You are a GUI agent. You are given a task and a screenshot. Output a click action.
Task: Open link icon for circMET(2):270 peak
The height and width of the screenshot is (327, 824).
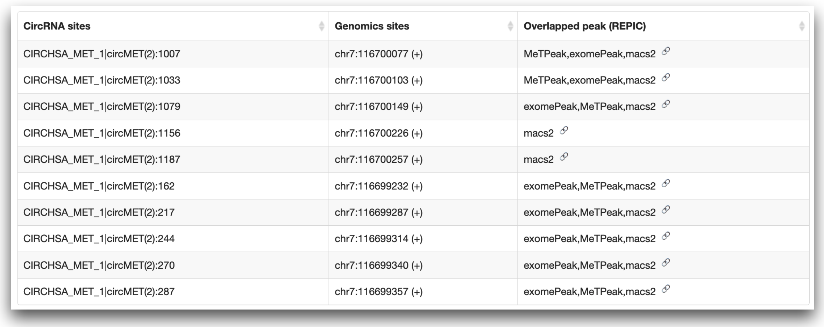click(666, 262)
